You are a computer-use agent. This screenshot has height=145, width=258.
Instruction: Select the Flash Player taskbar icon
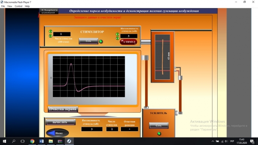pos(69,141)
